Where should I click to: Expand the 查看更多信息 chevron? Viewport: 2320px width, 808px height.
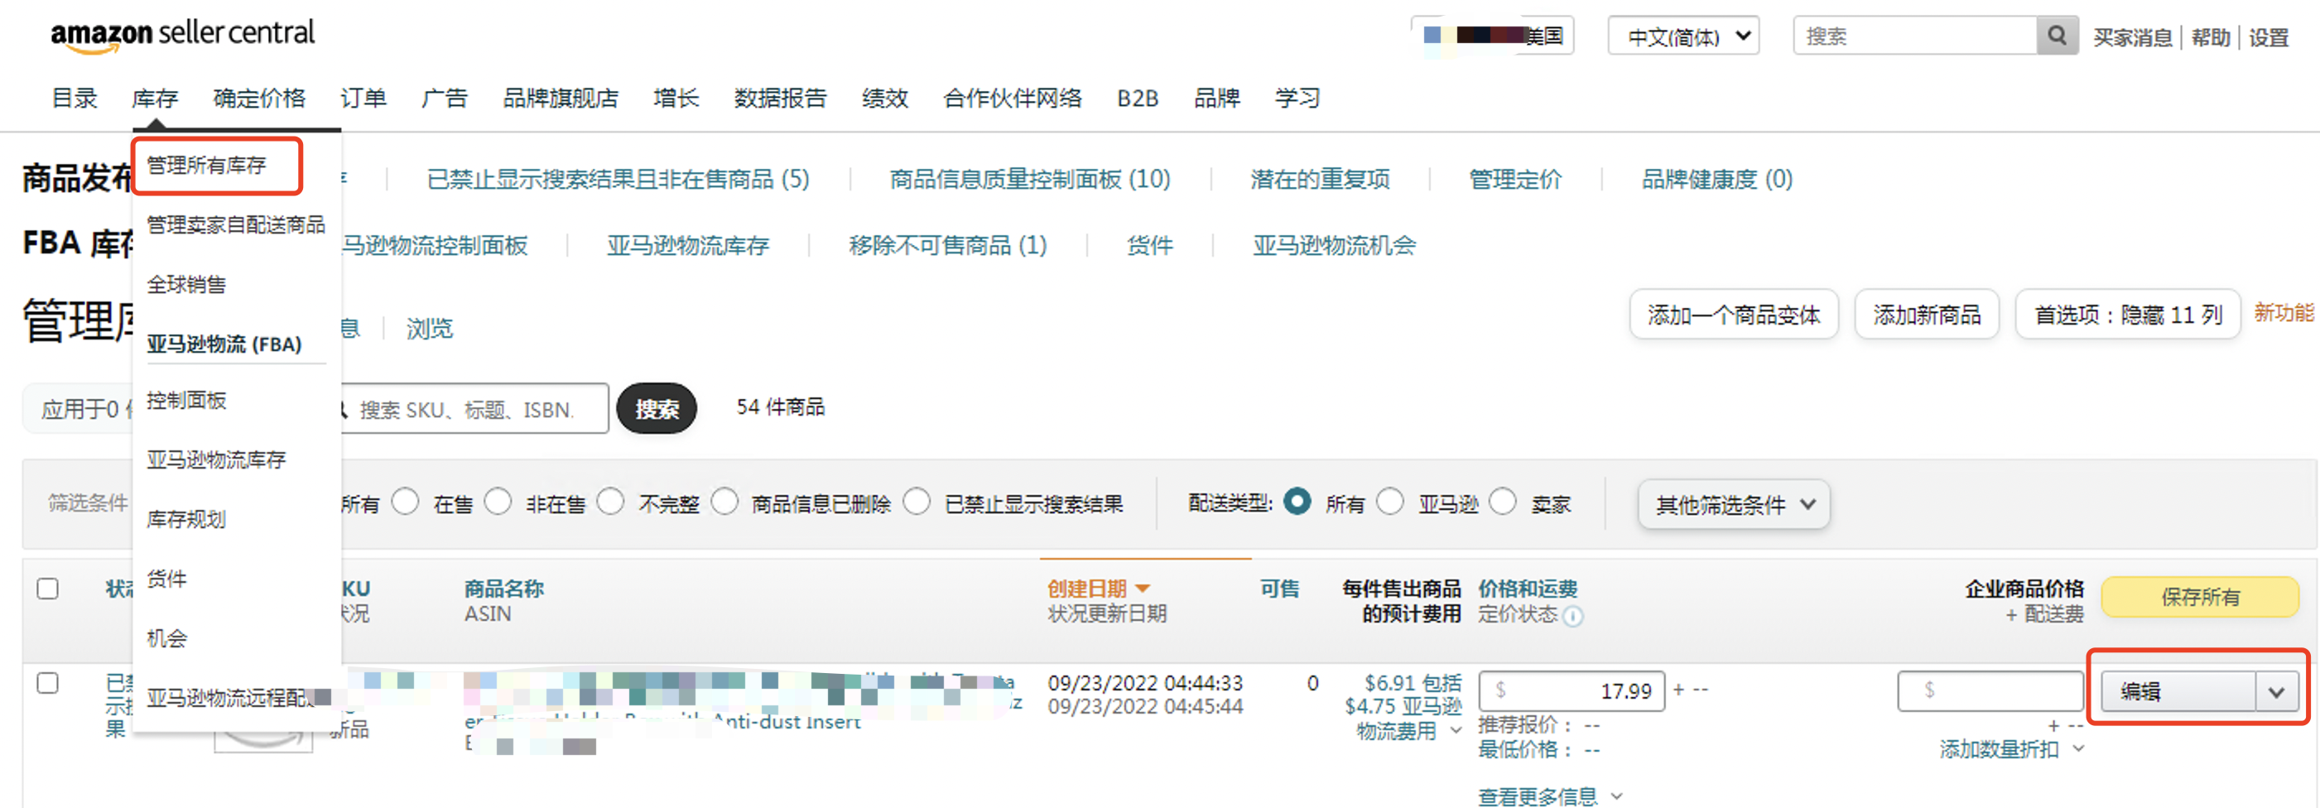tap(1616, 796)
